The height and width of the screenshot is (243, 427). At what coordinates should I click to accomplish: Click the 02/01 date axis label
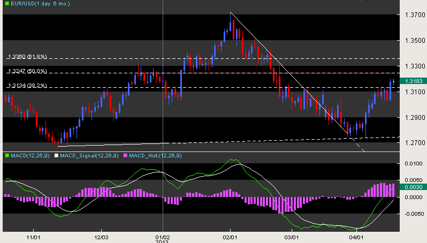[x=230, y=237]
